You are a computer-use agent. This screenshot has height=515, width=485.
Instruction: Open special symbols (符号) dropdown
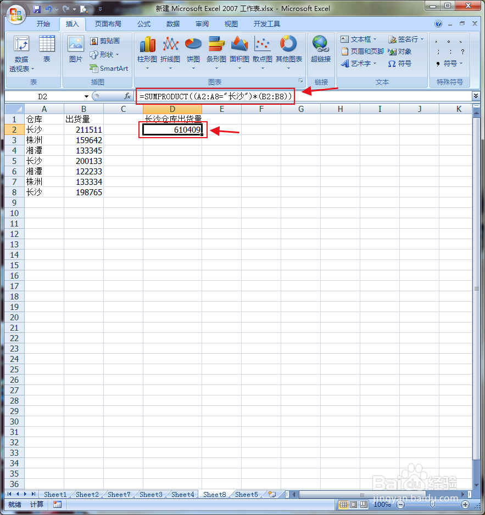[x=449, y=64]
